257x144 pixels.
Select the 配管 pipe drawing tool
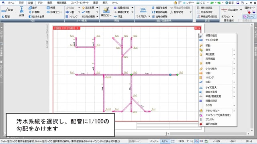[7, 10]
